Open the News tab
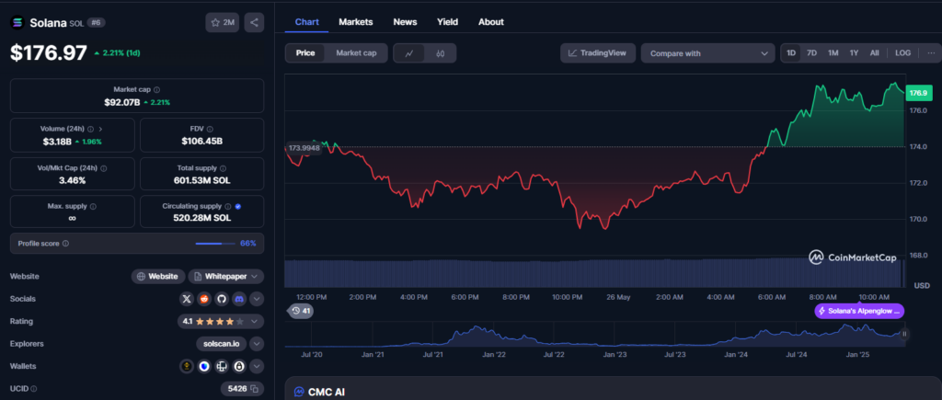The height and width of the screenshot is (400, 942). coord(405,22)
